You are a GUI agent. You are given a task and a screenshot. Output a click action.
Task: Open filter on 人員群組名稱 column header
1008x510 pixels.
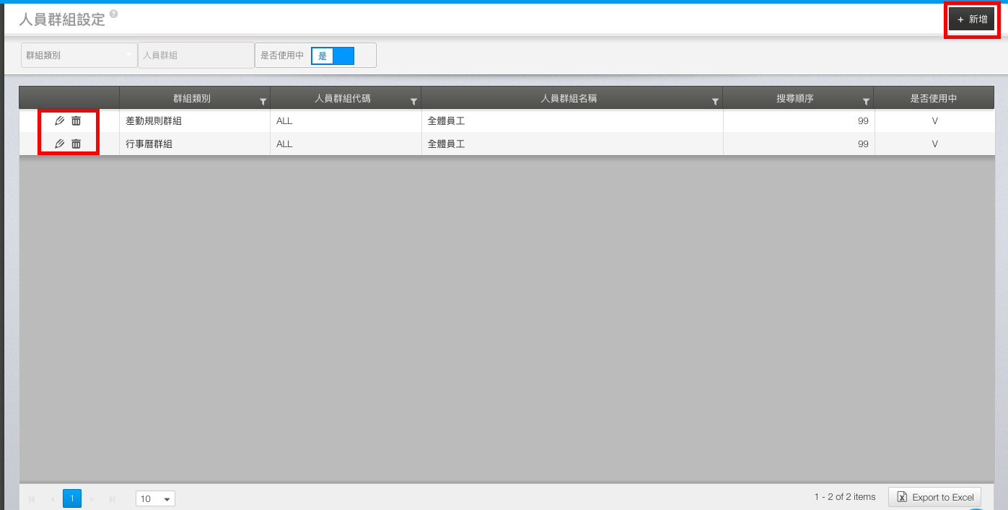(715, 102)
